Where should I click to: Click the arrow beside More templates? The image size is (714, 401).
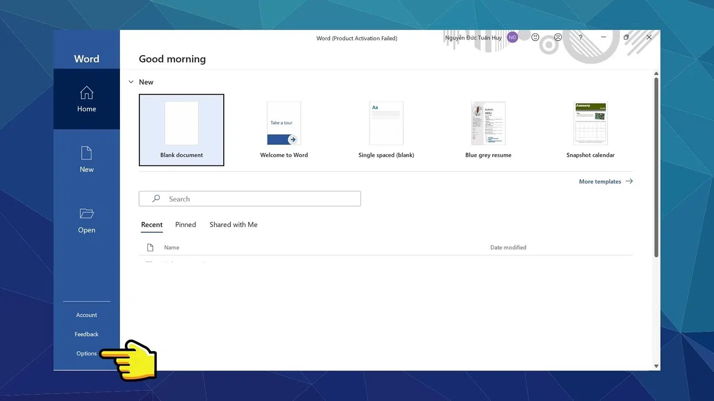(x=629, y=181)
